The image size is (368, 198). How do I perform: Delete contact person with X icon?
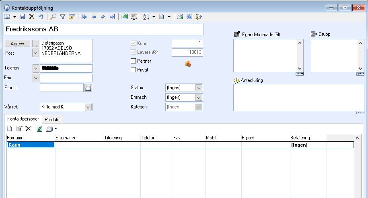28,129
